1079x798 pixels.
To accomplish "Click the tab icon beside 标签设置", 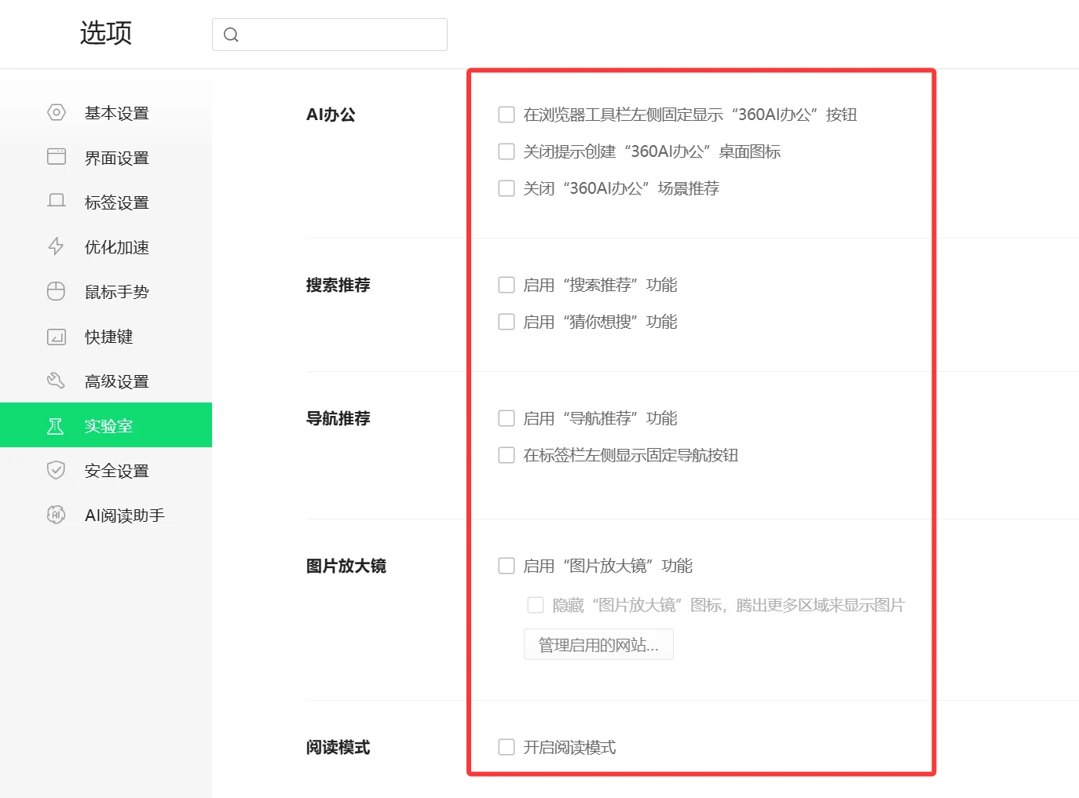I will coord(57,202).
